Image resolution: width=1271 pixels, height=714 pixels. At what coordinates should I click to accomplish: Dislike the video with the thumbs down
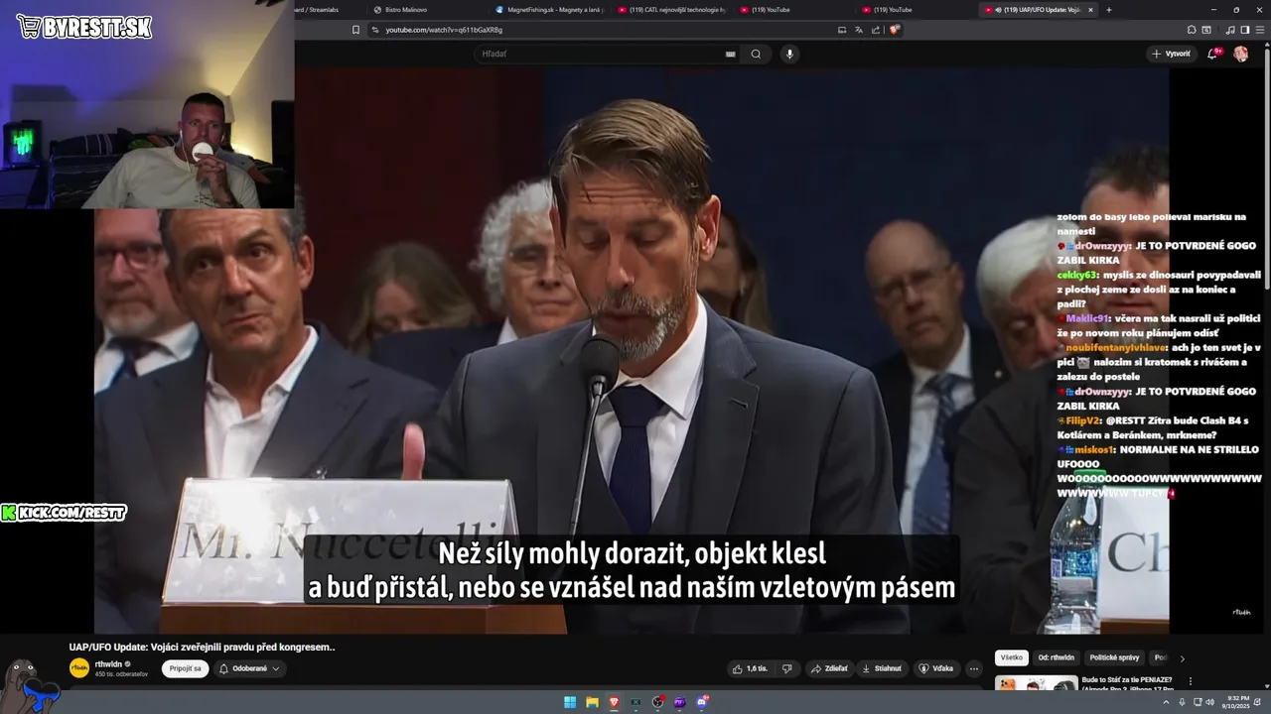[786, 668]
